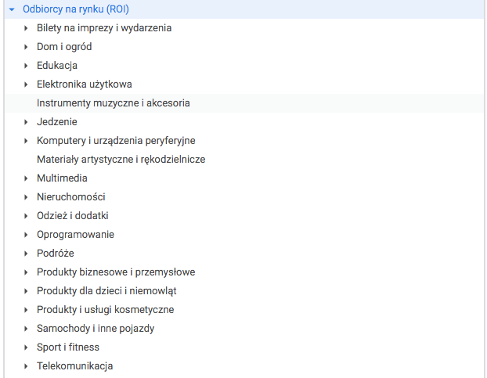Expand the Jedzenie category arrow

coord(26,122)
